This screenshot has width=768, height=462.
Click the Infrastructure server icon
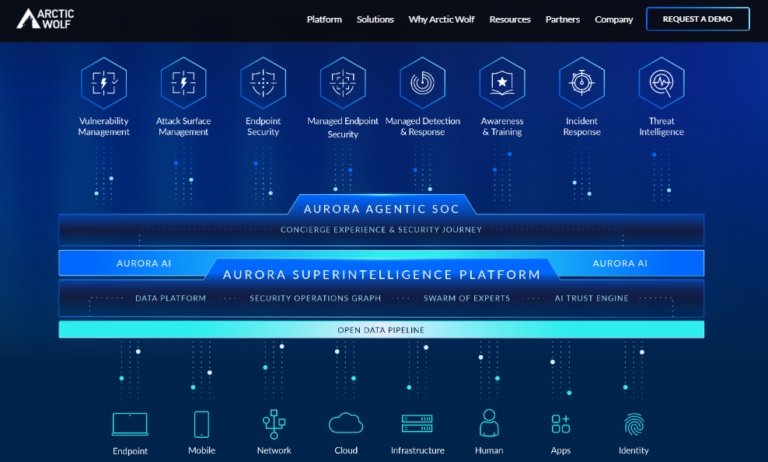(417, 423)
